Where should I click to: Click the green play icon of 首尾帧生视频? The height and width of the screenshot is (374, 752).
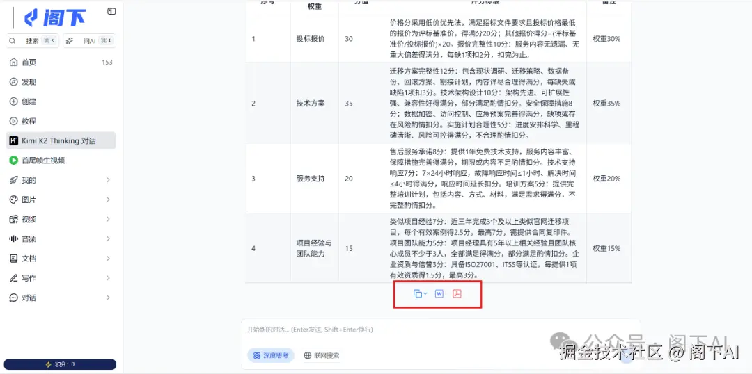pos(13,161)
